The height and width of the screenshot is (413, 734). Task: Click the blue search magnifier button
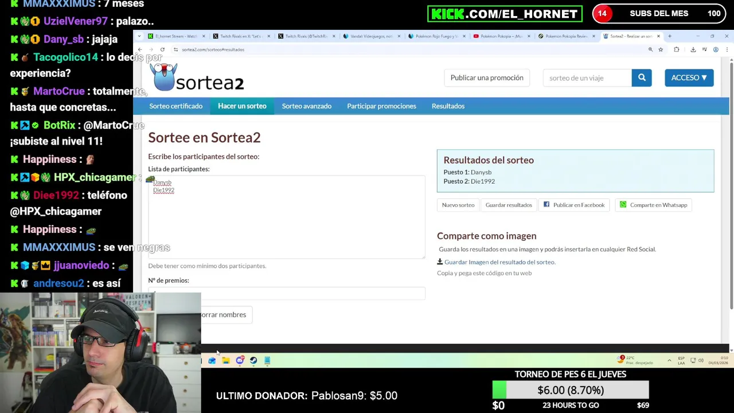pos(642,78)
